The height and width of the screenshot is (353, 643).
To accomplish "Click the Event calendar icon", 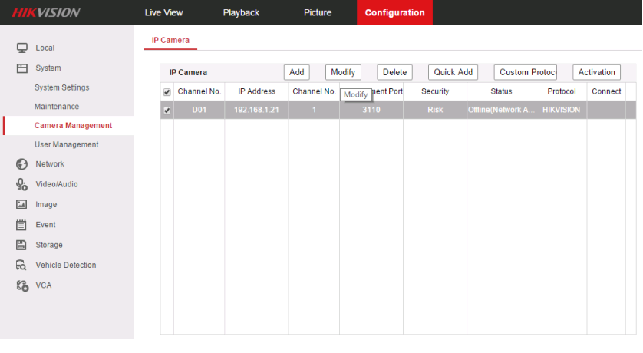I will pos(22,225).
